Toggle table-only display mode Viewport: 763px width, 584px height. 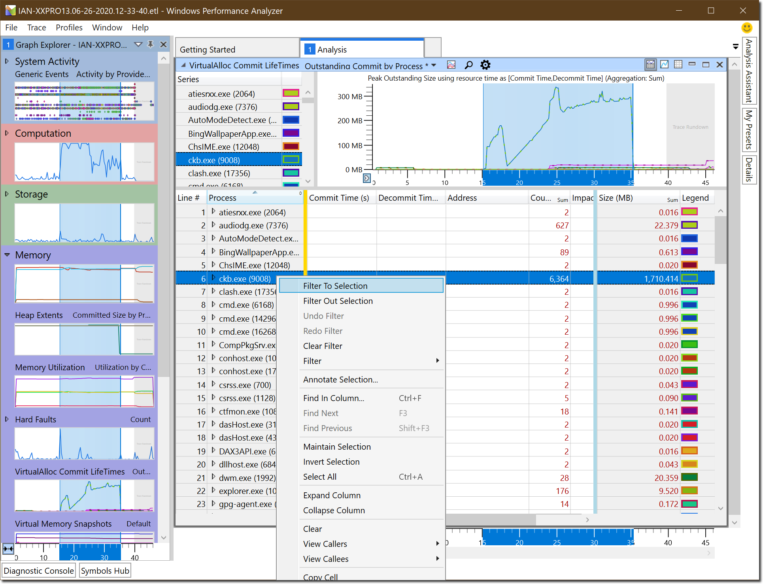pos(678,64)
